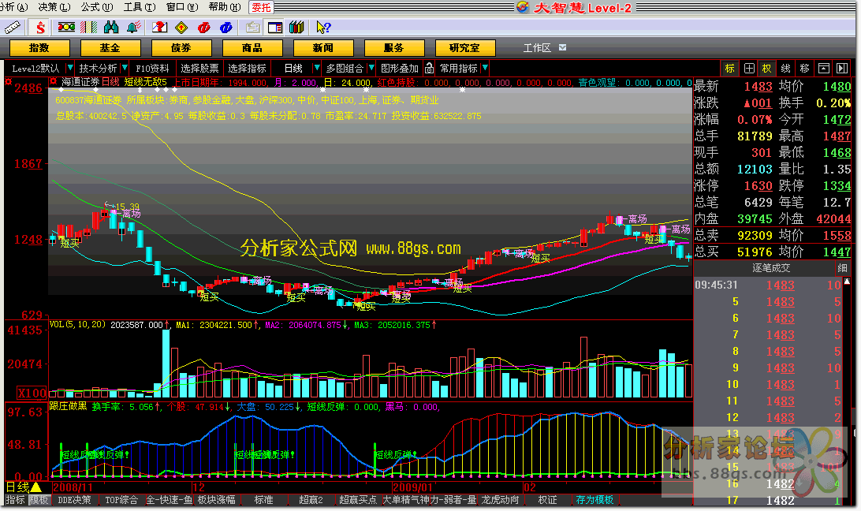The width and height of the screenshot is (861, 511).
Task: Open the 公式(U) menu
Action: point(97,7)
